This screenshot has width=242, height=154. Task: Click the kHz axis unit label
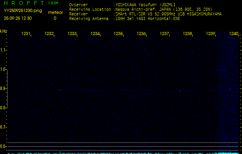[x=3, y=31]
